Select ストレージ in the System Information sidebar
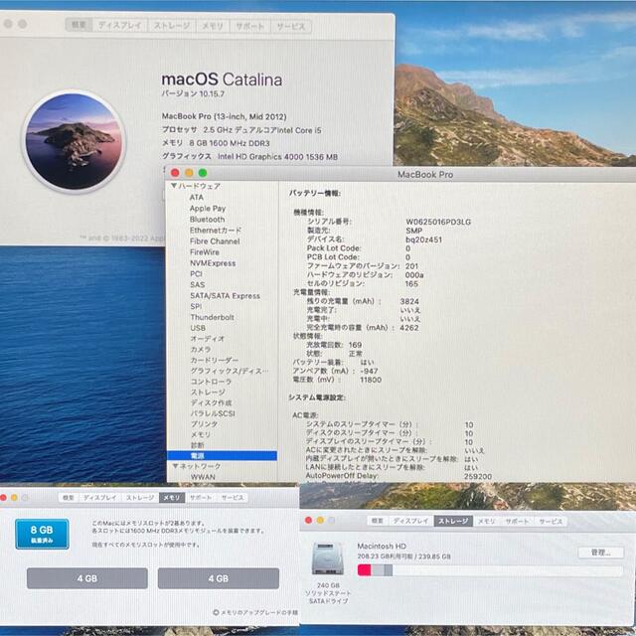636x636 pixels. point(208,393)
